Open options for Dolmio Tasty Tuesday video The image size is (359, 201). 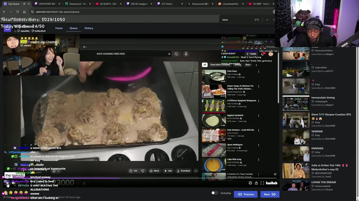coord(259,174)
